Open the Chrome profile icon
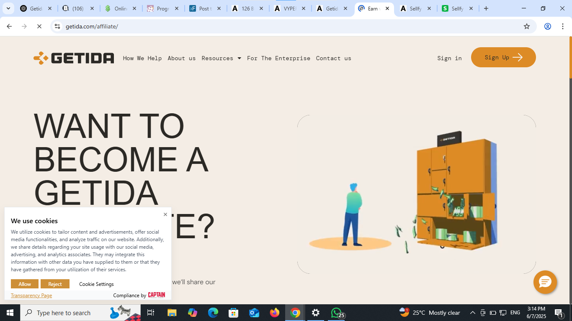572x321 pixels. [547, 26]
